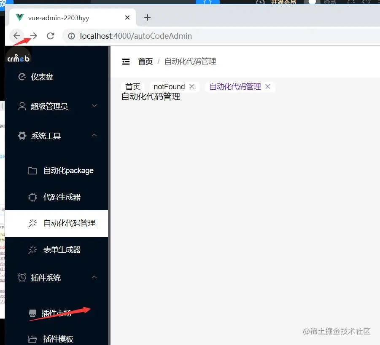This screenshot has height=345, width=380.
Task: Click the open-folder icon beside 插件模板
Action: (32, 339)
